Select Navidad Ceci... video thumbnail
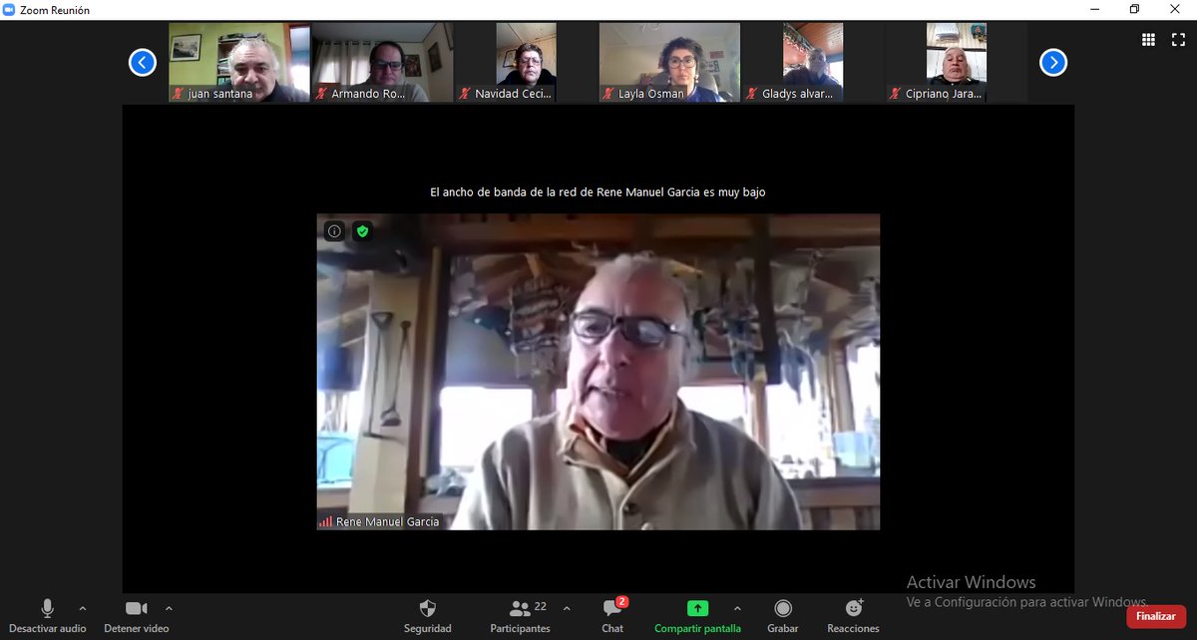Screen dimensions: 1197x640 tap(527, 63)
